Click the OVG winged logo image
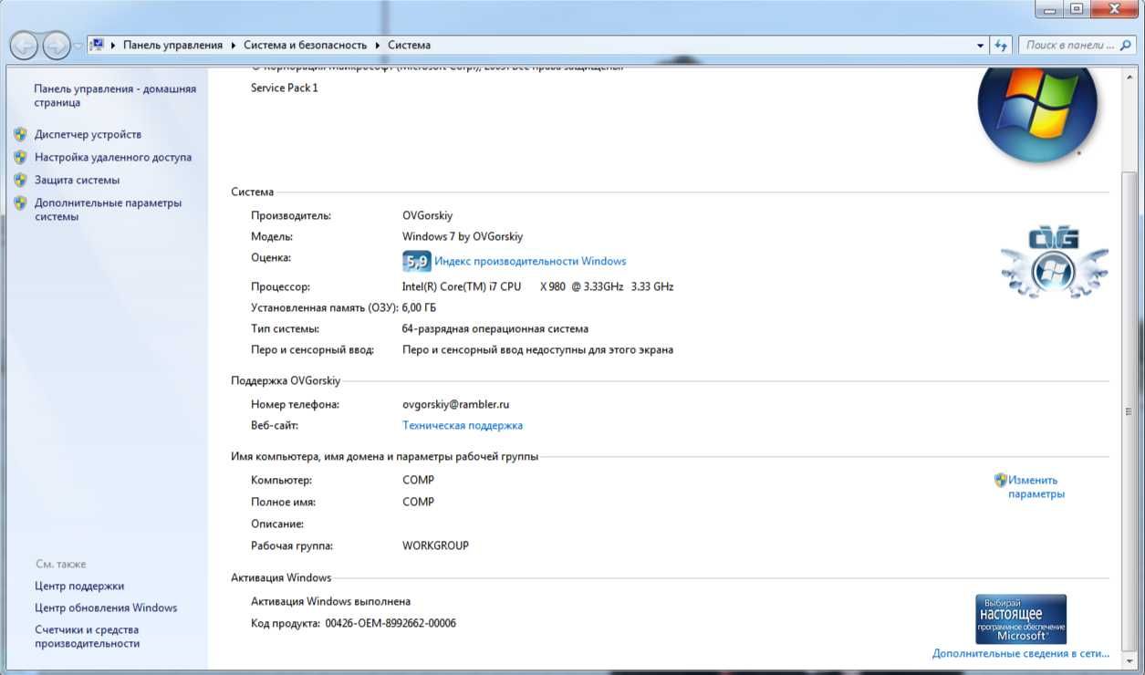Viewport: 1145px width, 675px height. [x=1055, y=262]
